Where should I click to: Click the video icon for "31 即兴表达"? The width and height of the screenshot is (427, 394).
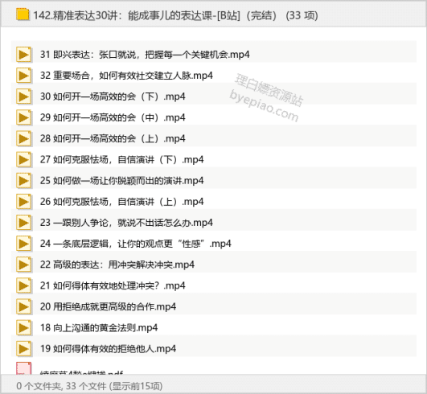tap(23, 55)
